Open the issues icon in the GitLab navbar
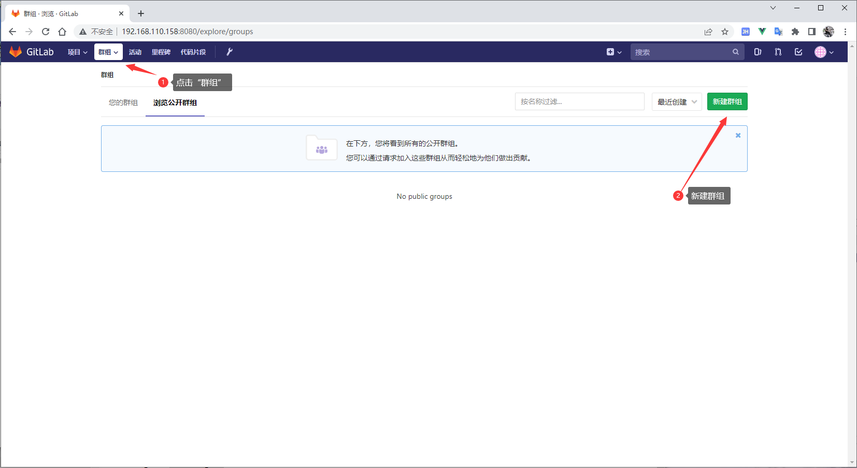857x468 pixels. [758, 52]
